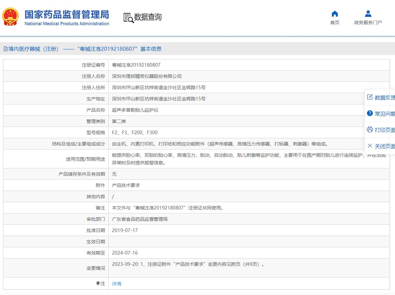Select 广东省食品药品监督管理局 cell
Screen dimensions: 395x295
tap(140, 219)
